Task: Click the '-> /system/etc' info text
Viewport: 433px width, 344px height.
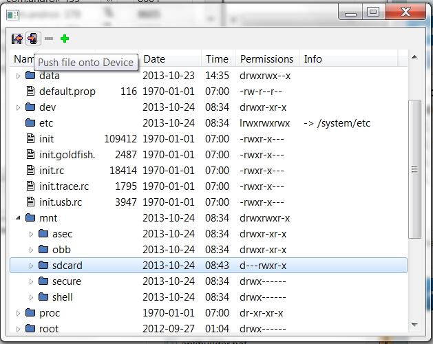Action: click(337, 123)
